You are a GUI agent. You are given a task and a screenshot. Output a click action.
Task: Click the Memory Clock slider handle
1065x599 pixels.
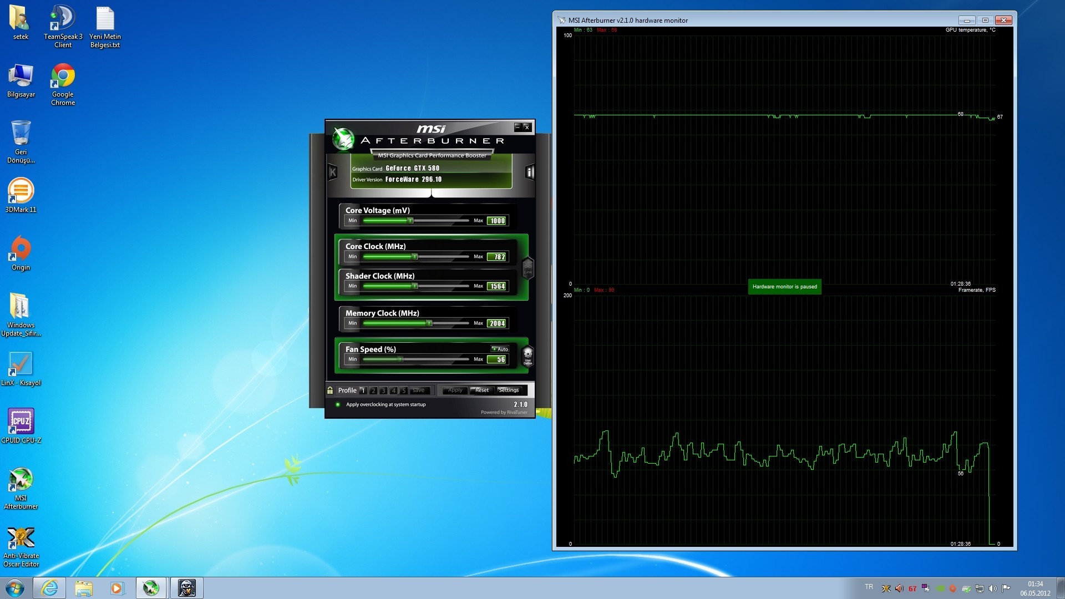pos(429,323)
